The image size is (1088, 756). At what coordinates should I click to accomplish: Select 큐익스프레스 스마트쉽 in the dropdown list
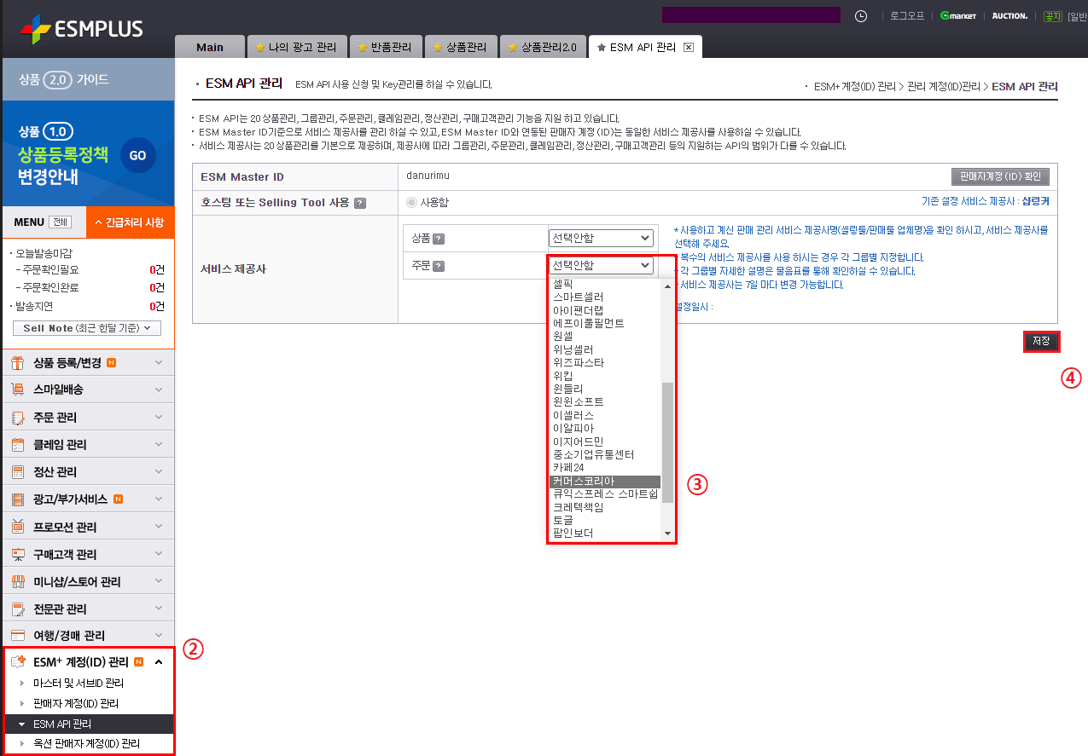(605, 494)
